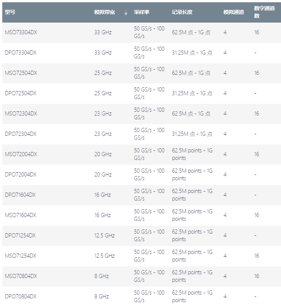The width and height of the screenshot is (281, 304).
Task: Choose the MSO70804DX model row
Action: click(21, 276)
